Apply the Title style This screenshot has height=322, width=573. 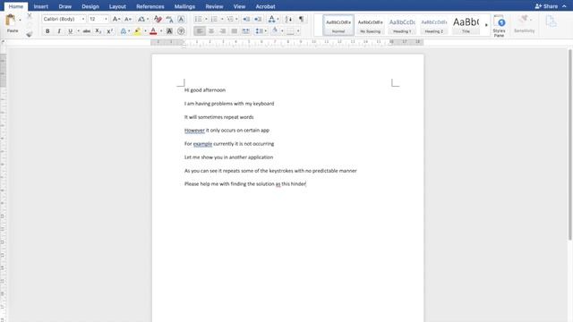click(466, 25)
